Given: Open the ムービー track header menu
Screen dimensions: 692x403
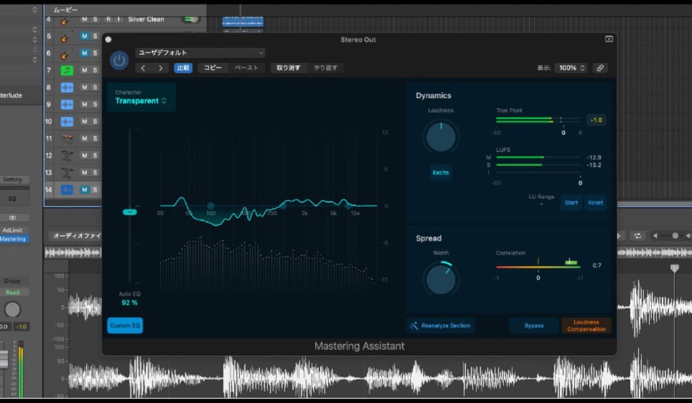Looking at the screenshot, I should (x=66, y=9).
